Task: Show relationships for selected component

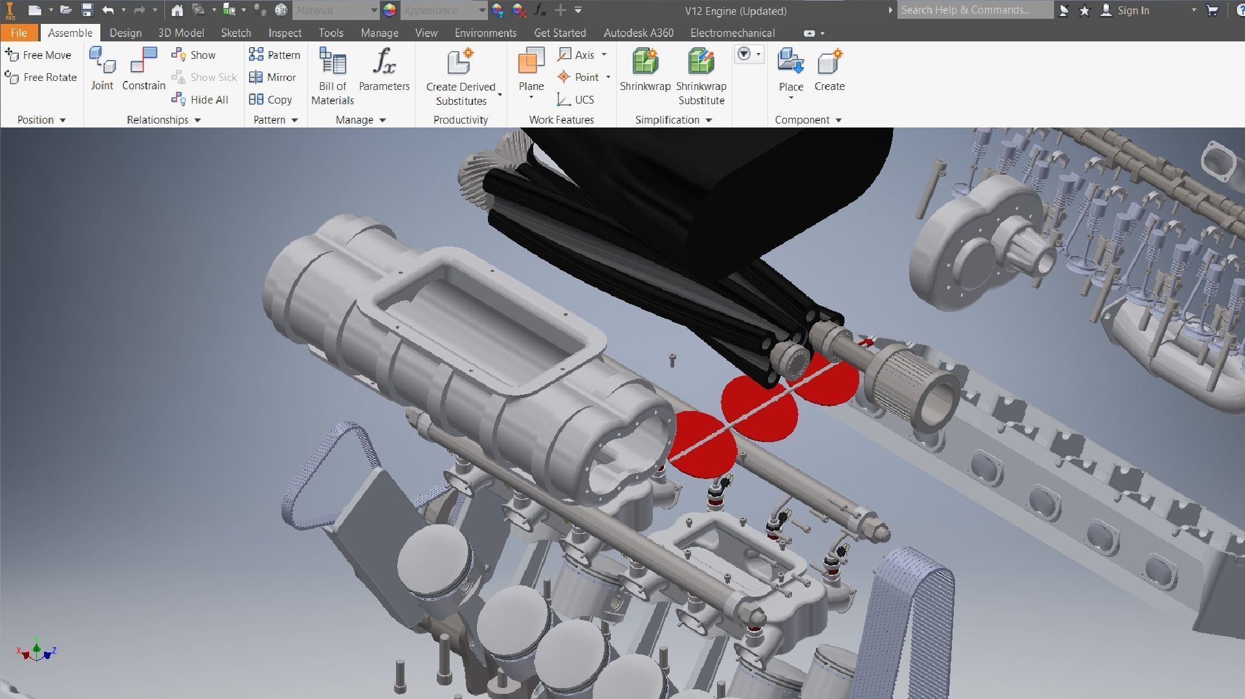Action: pos(193,55)
